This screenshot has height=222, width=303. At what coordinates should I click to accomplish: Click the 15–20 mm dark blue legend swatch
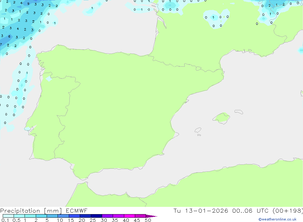[x=75, y=216]
